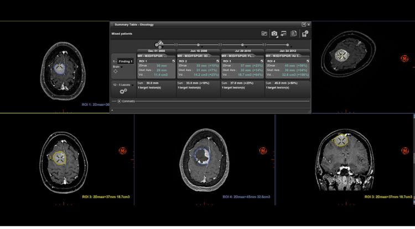
Task: Open lesion settings gears icon
Action: pos(123,91)
